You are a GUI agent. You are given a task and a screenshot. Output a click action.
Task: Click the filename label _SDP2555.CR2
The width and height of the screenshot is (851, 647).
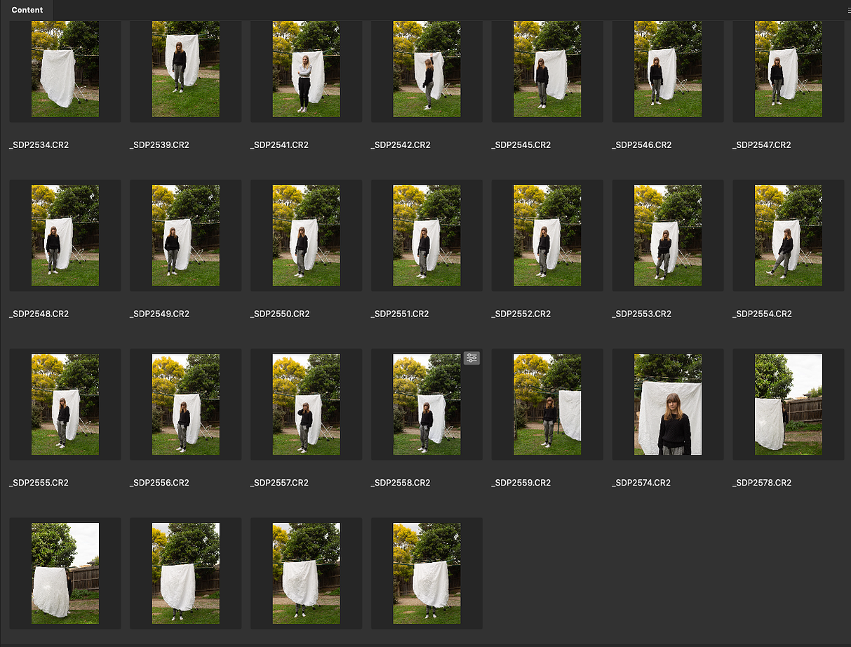39,483
